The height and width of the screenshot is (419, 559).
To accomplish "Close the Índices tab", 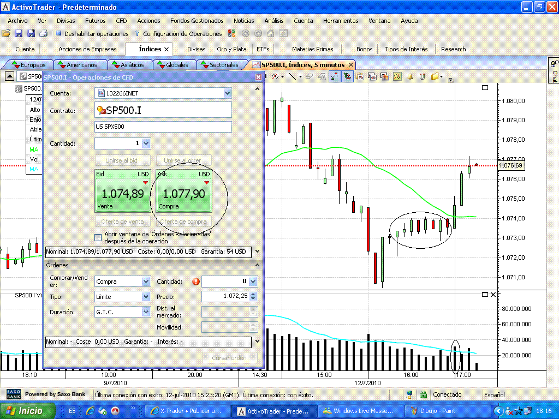I will (166, 49).
